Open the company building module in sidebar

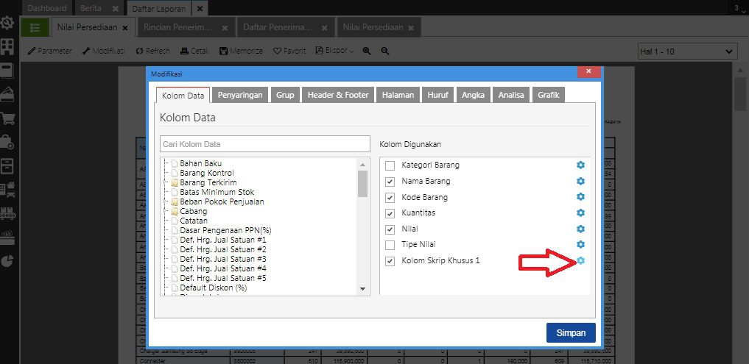click(7, 46)
